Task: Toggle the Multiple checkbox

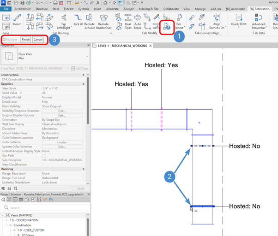Action: coord(5,40)
